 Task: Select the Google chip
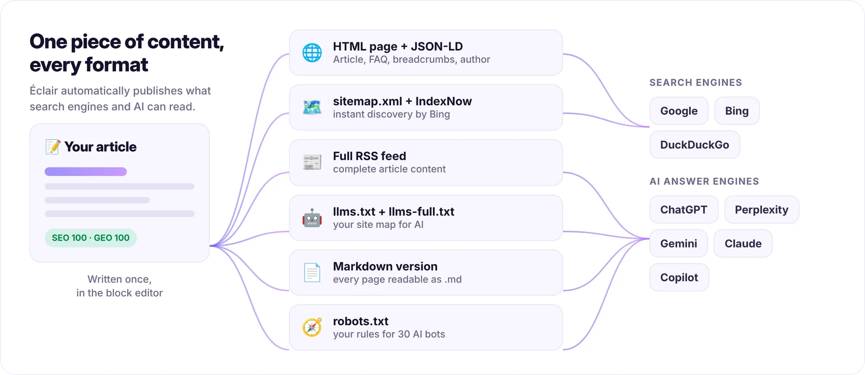point(679,111)
